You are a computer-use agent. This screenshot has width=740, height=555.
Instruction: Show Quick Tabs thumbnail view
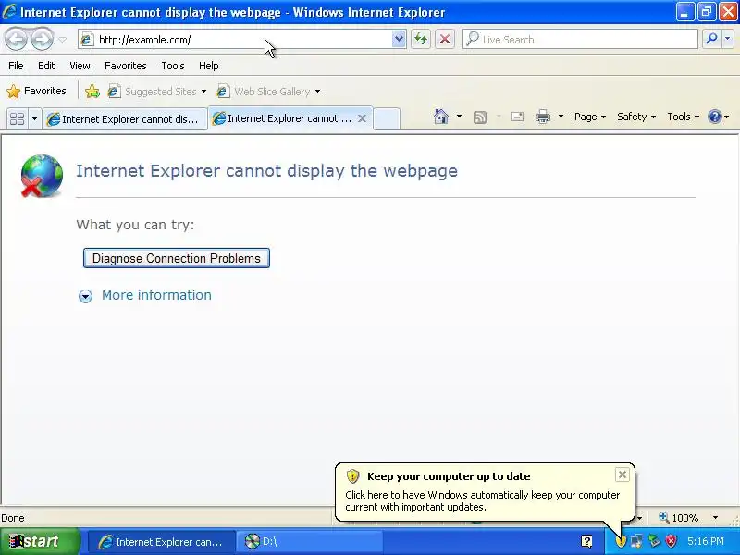(x=17, y=118)
